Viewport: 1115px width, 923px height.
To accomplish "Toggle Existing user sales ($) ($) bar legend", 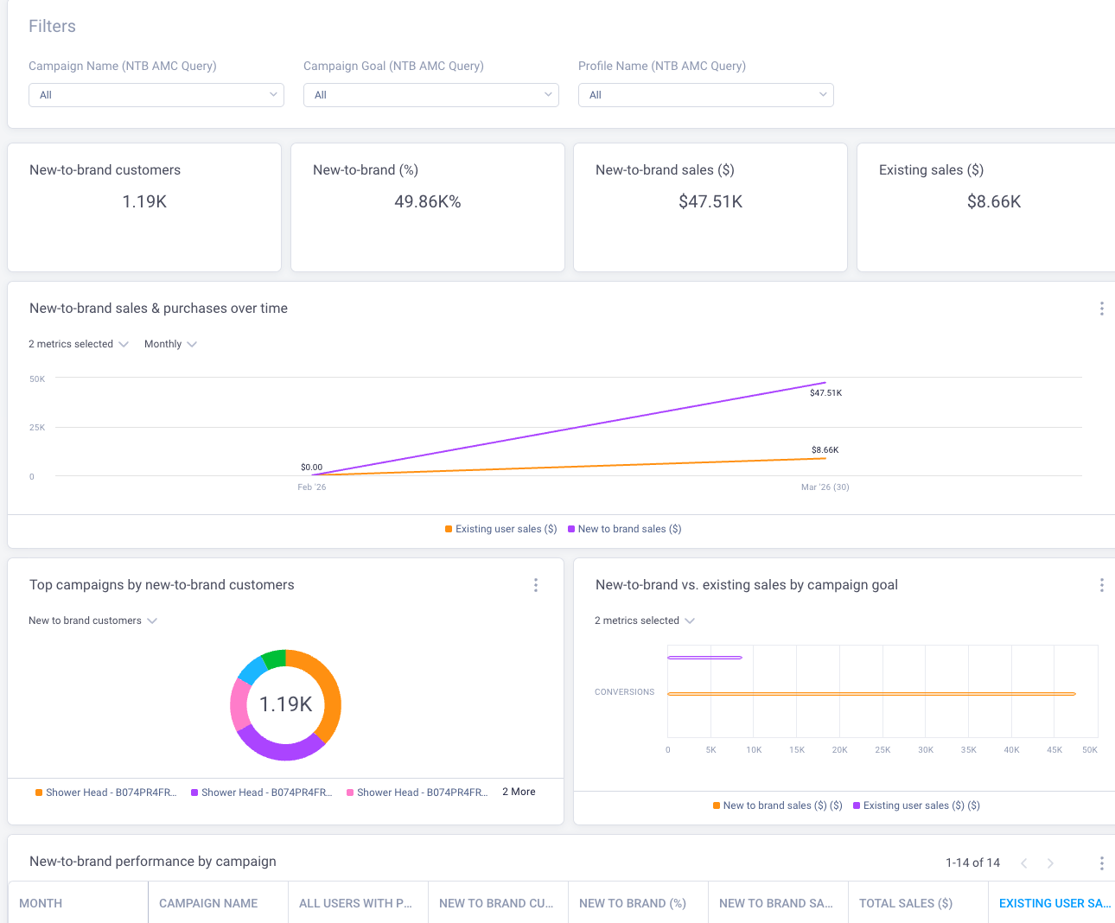I will [917, 805].
